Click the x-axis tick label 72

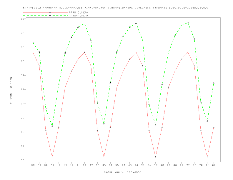point(188,165)
